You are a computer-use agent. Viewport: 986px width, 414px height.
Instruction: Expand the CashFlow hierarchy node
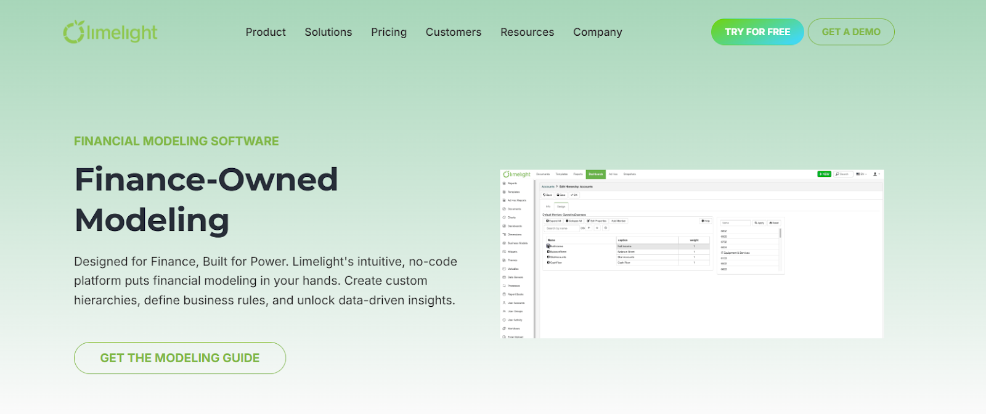pos(548,262)
